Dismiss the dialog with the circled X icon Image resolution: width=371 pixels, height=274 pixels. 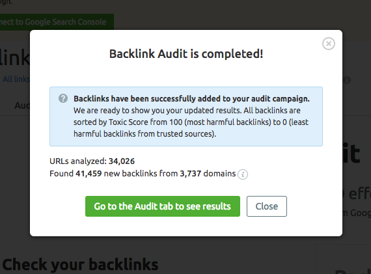[x=329, y=44]
